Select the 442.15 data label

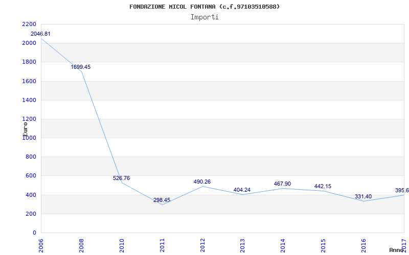[x=323, y=186]
